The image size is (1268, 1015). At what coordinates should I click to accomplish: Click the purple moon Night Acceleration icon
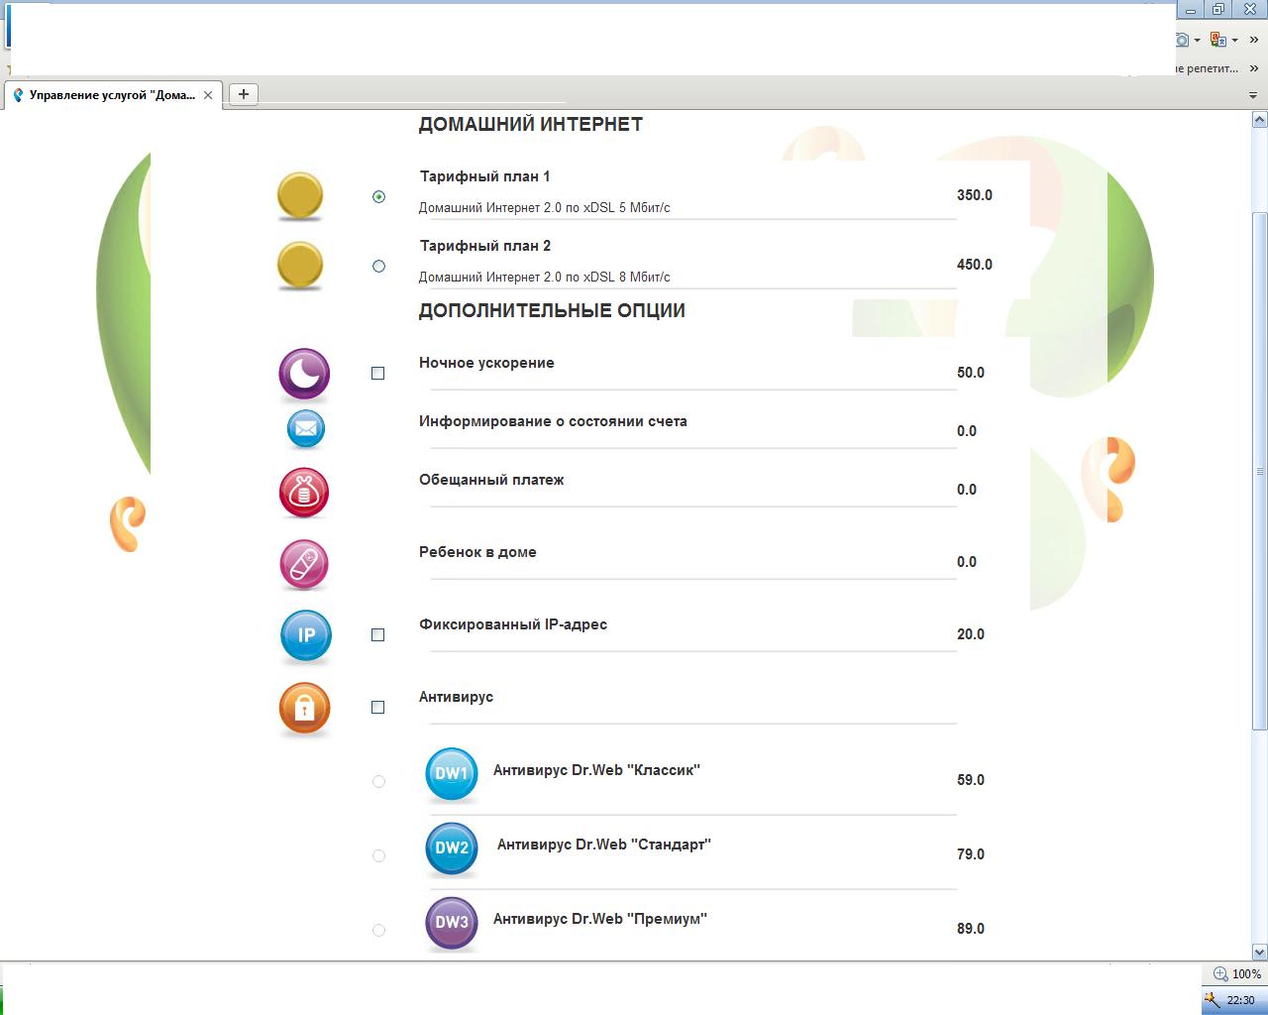coord(304,374)
